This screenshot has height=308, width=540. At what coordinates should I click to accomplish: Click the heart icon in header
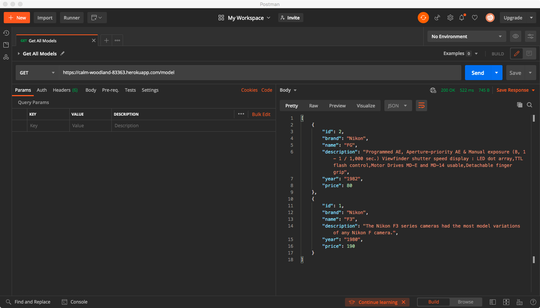pos(475,18)
